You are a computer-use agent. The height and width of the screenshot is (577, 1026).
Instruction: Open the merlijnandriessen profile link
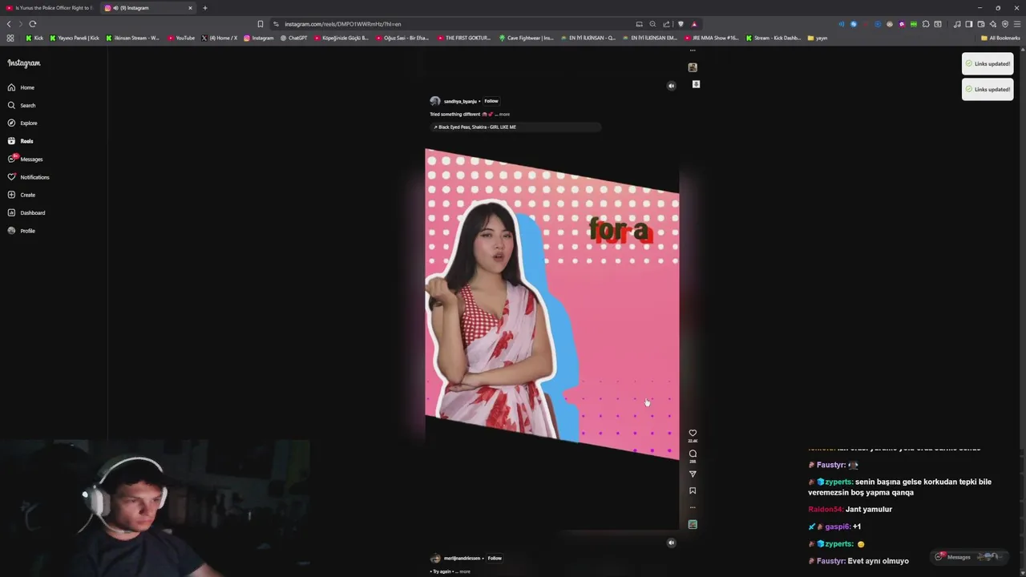pyautogui.click(x=462, y=558)
